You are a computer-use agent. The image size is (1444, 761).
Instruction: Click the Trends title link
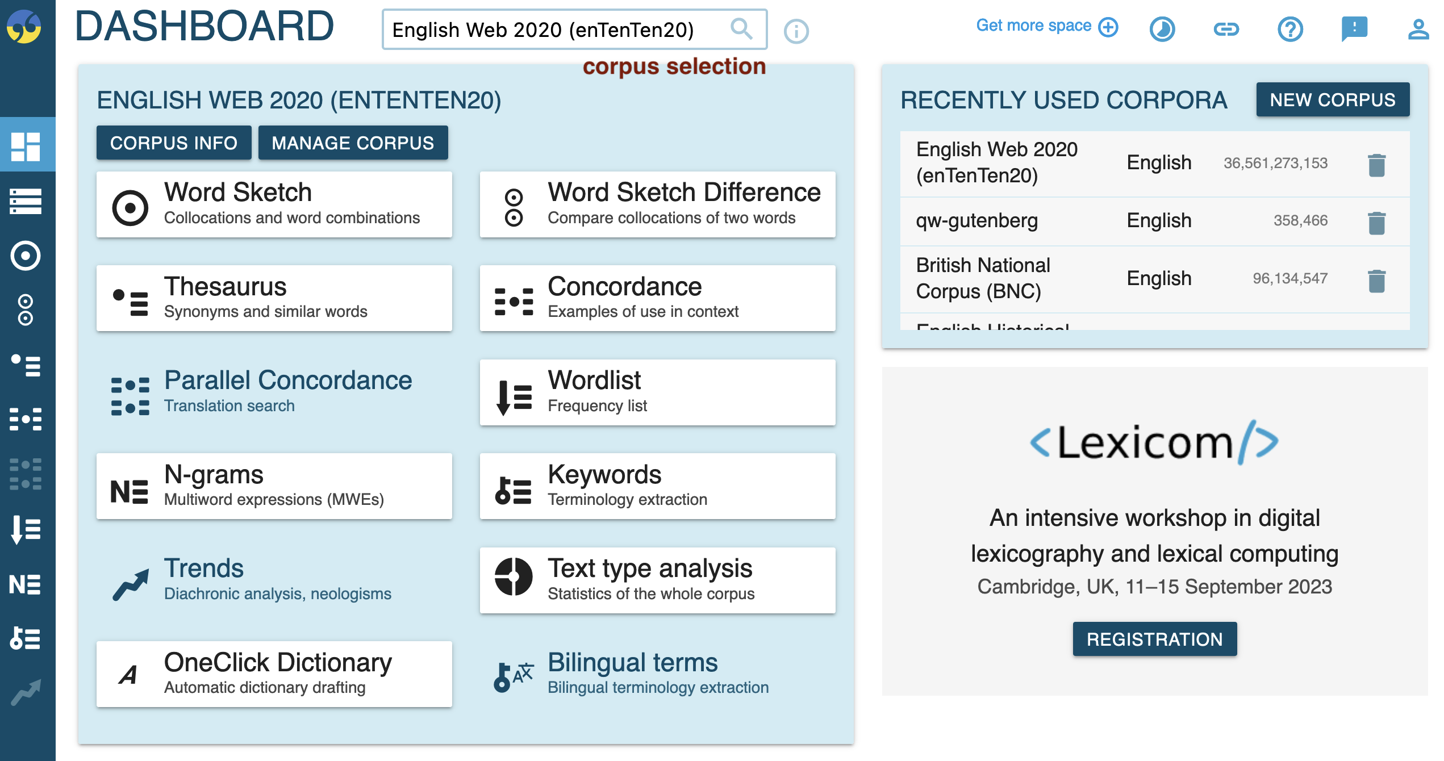(204, 568)
